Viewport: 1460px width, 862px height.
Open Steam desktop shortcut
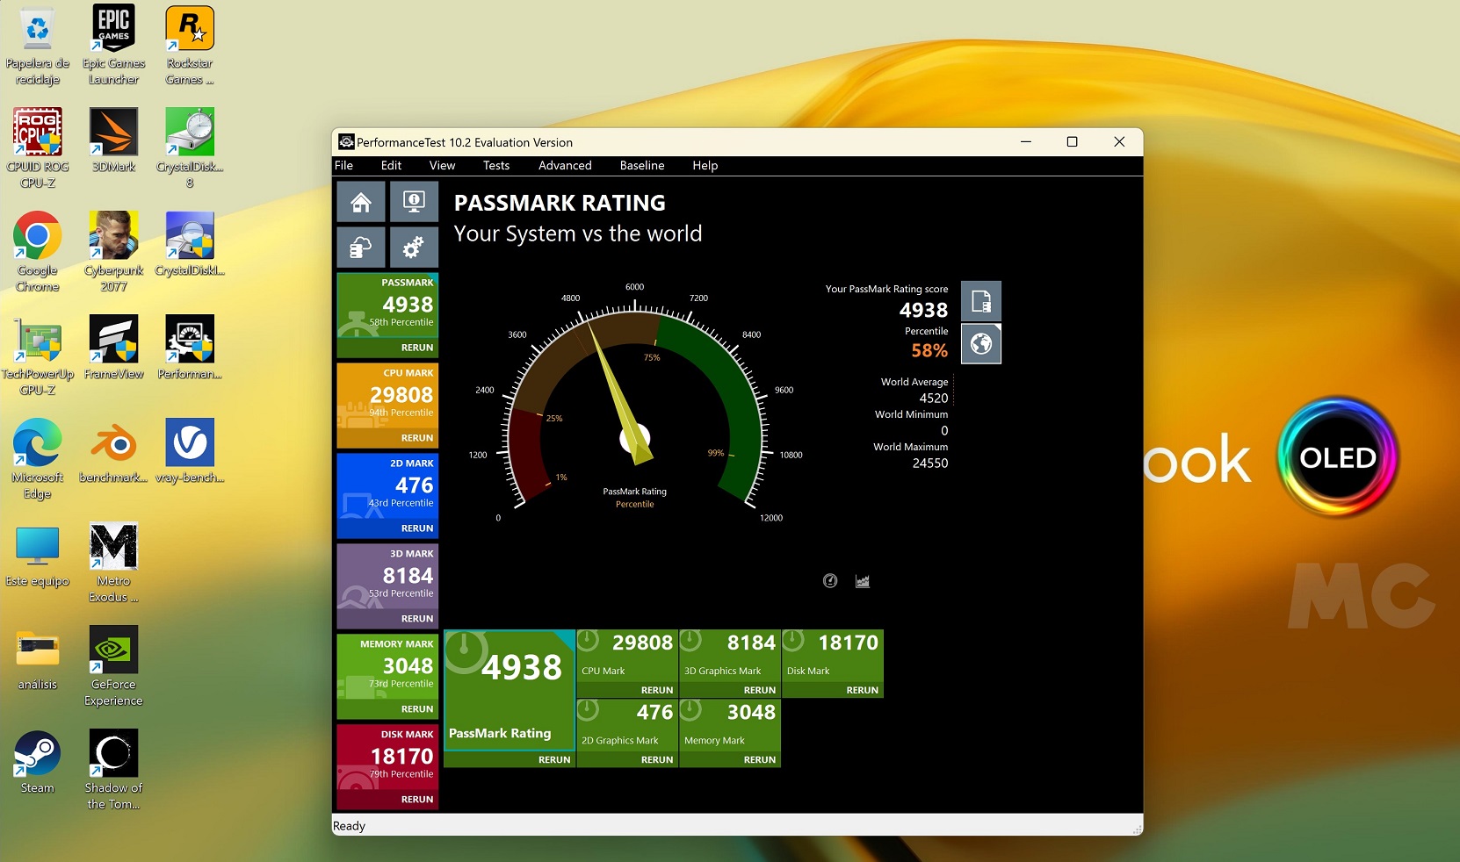tap(37, 762)
